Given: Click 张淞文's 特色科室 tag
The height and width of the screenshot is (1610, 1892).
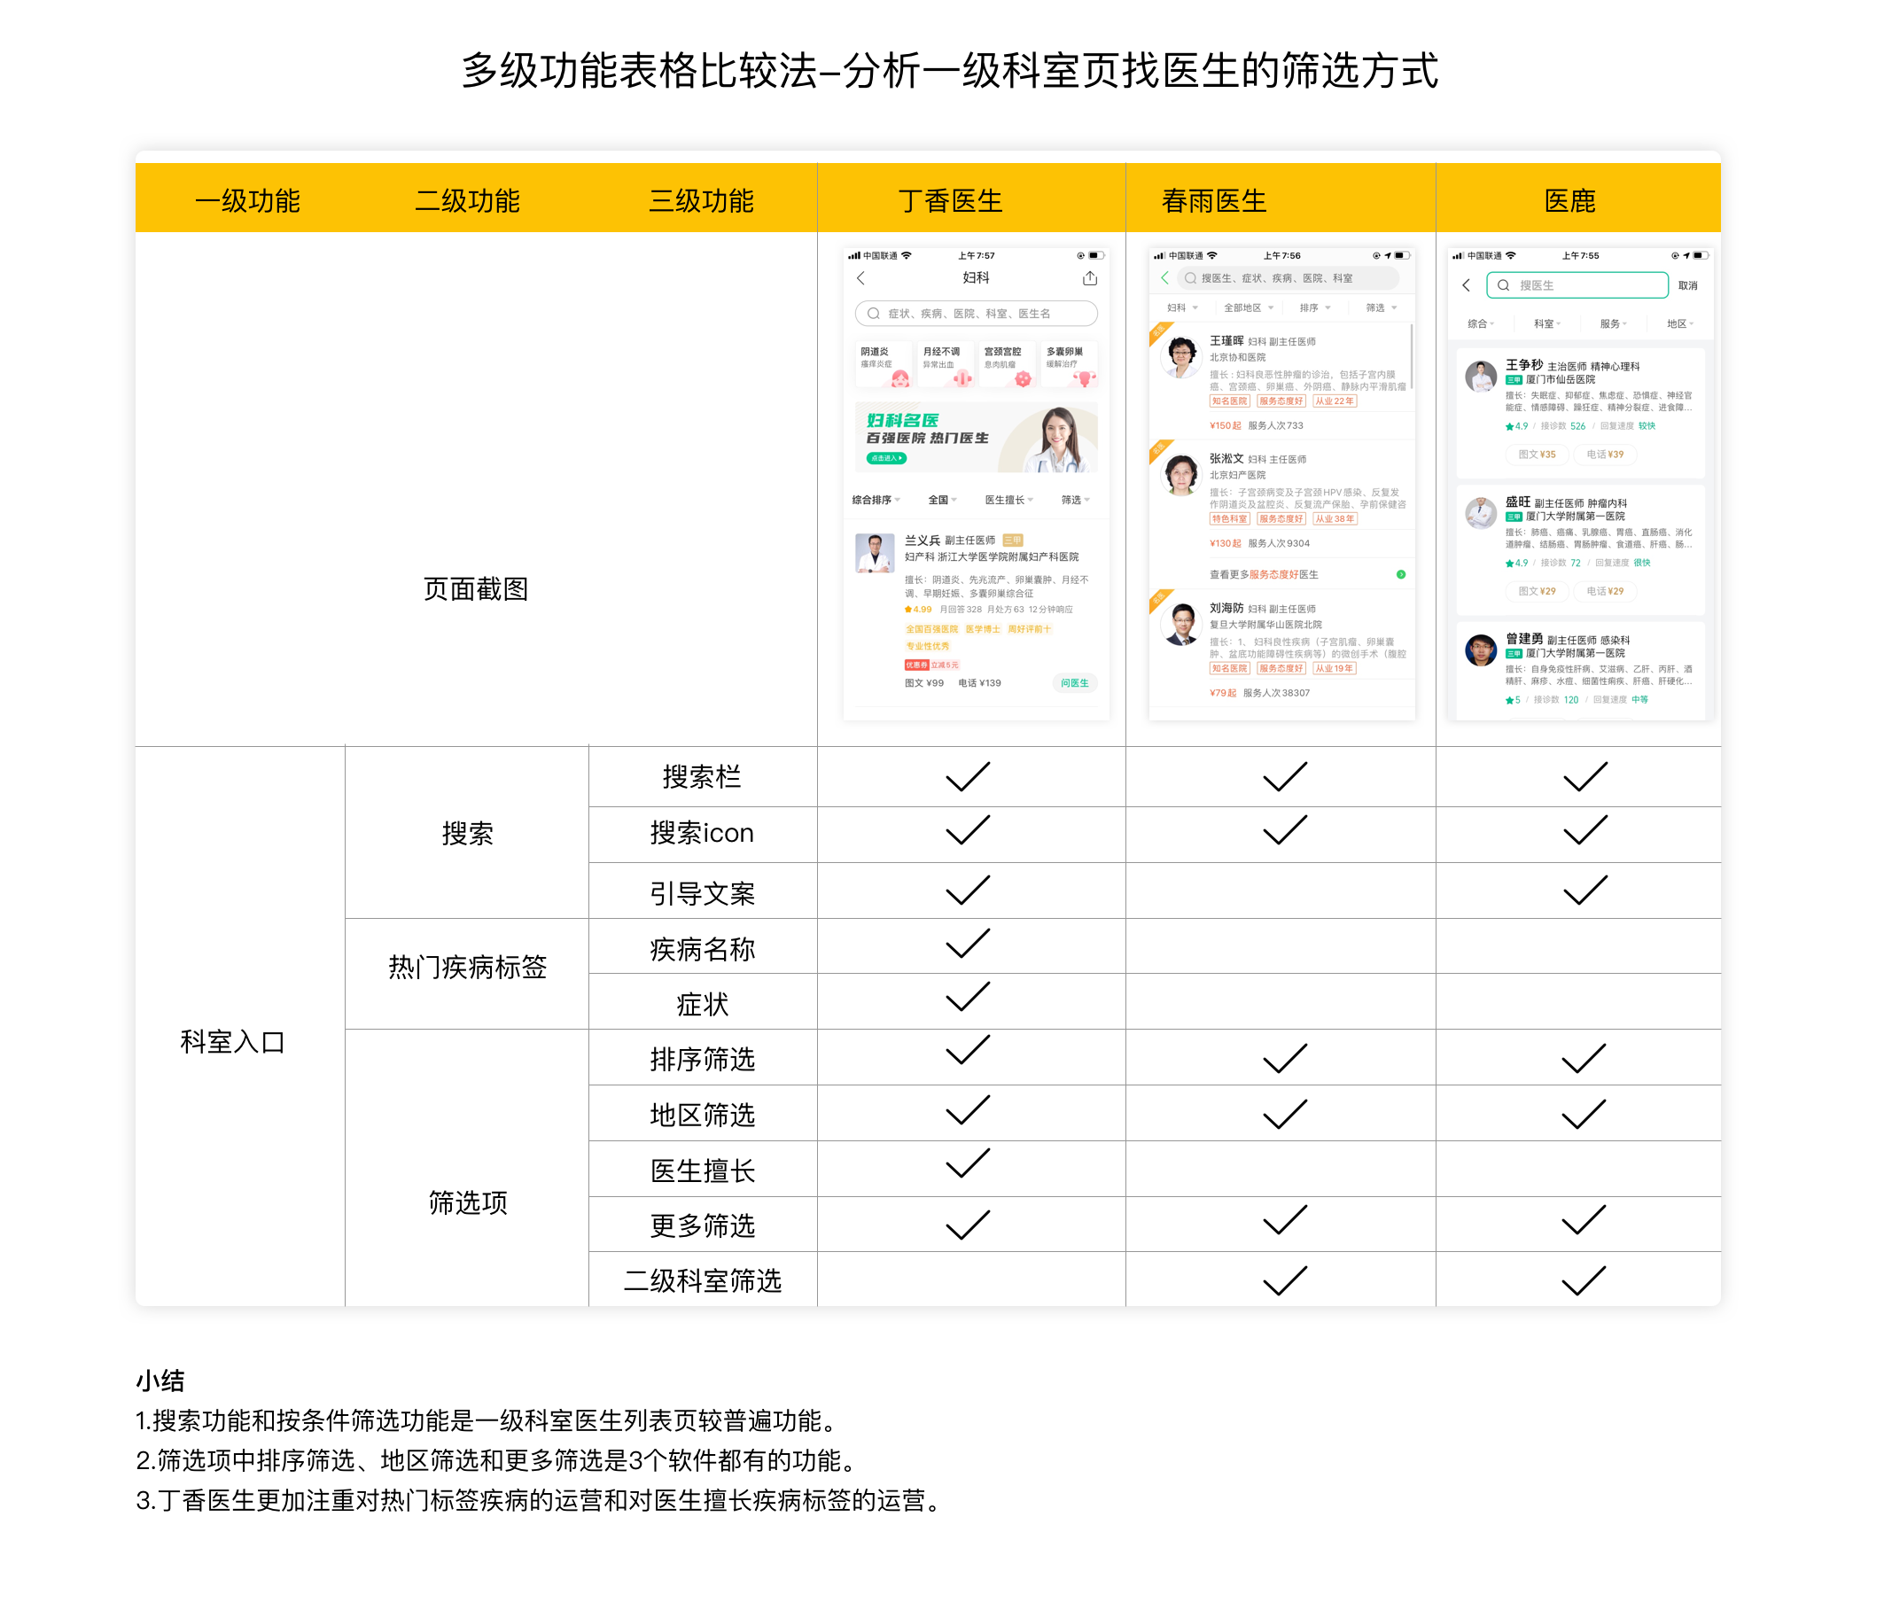Looking at the screenshot, I should point(1228,518).
